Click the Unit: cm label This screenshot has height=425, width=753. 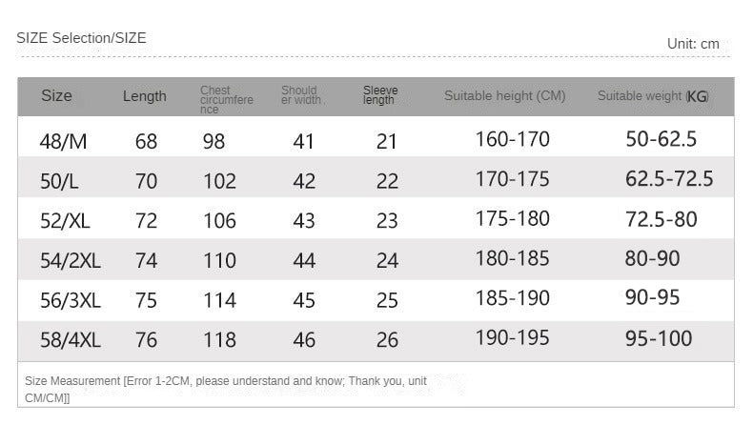pos(693,44)
